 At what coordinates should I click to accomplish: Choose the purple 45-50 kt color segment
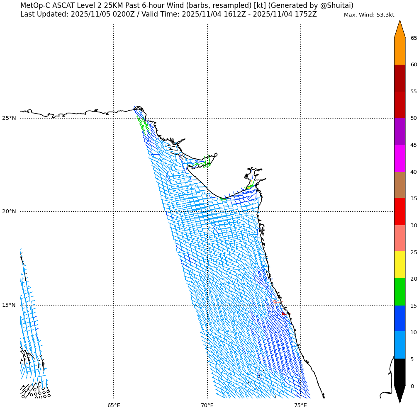click(400, 131)
